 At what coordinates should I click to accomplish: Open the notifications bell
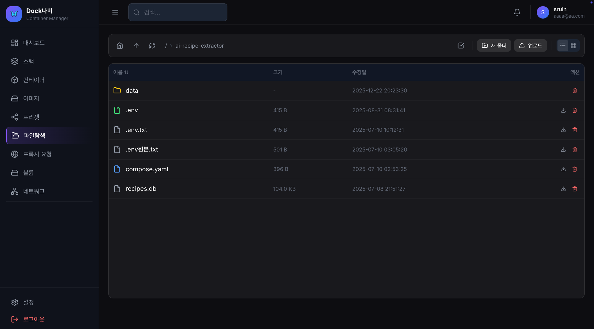[517, 12]
